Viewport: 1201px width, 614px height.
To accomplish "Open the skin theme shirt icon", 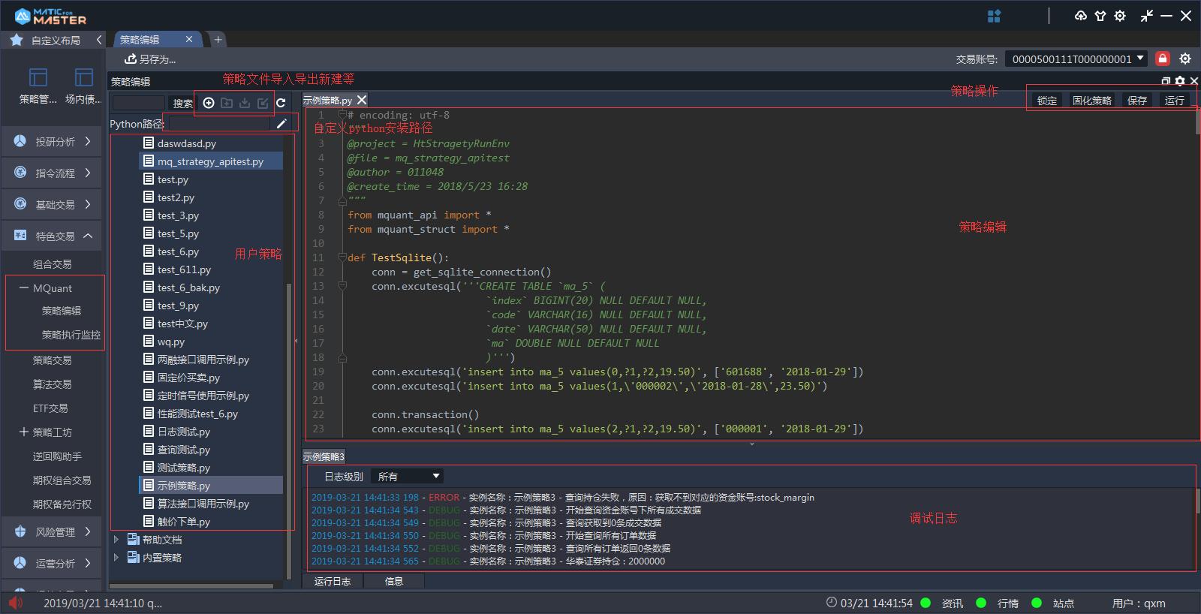I will [x=1100, y=16].
